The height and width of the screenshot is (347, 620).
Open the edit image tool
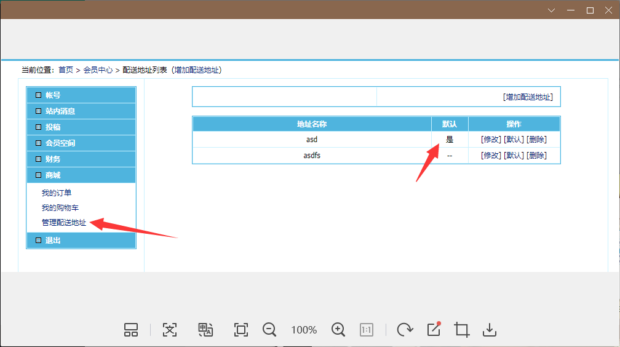434,330
